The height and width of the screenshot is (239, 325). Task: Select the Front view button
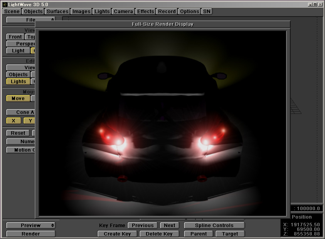(15, 37)
